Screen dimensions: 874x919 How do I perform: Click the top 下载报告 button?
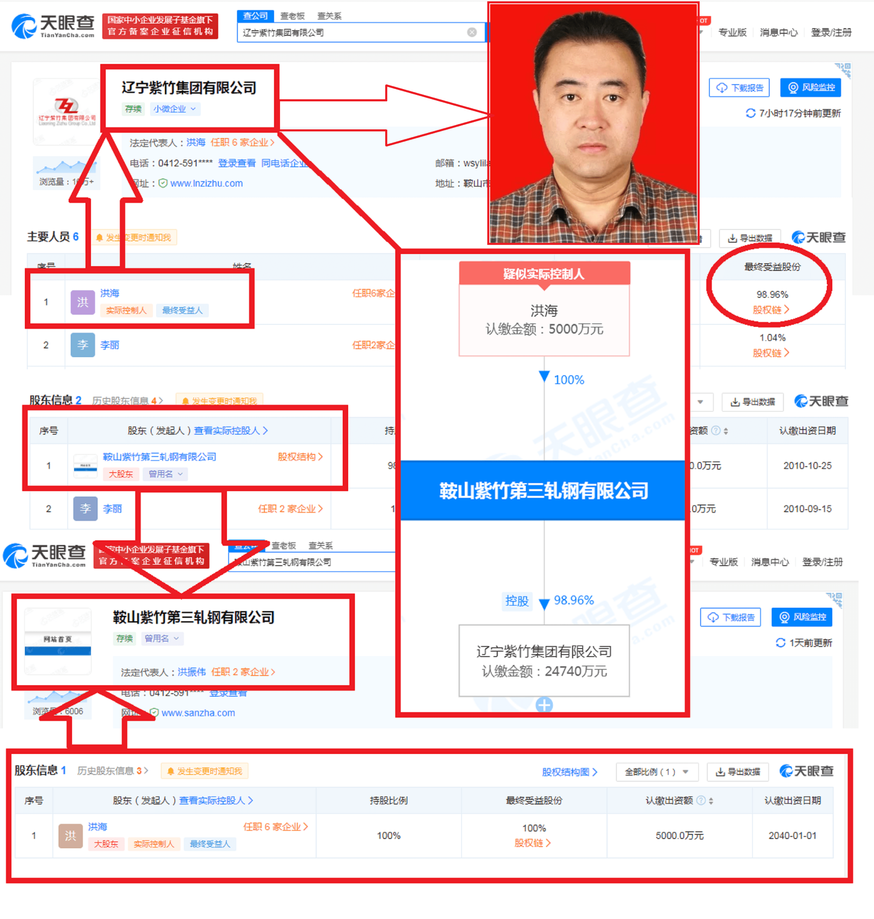click(739, 88)
